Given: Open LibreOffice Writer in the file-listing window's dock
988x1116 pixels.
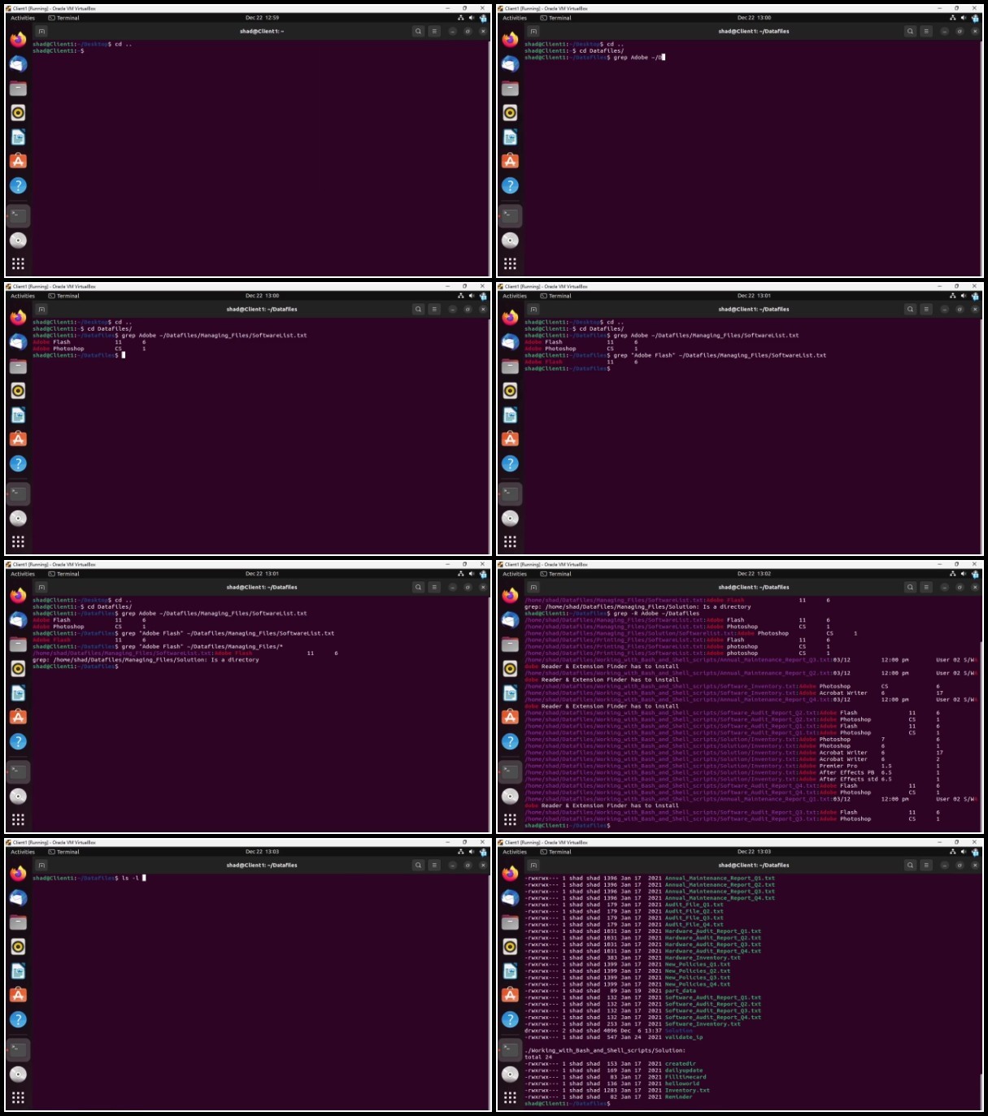Looking at the screenshot, I should pos(510,971).
